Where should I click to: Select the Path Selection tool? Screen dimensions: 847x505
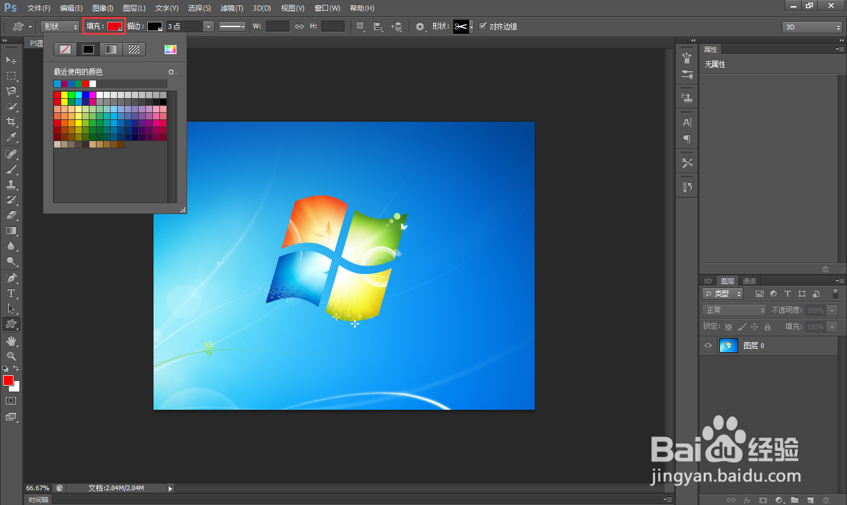click(11, 309)
